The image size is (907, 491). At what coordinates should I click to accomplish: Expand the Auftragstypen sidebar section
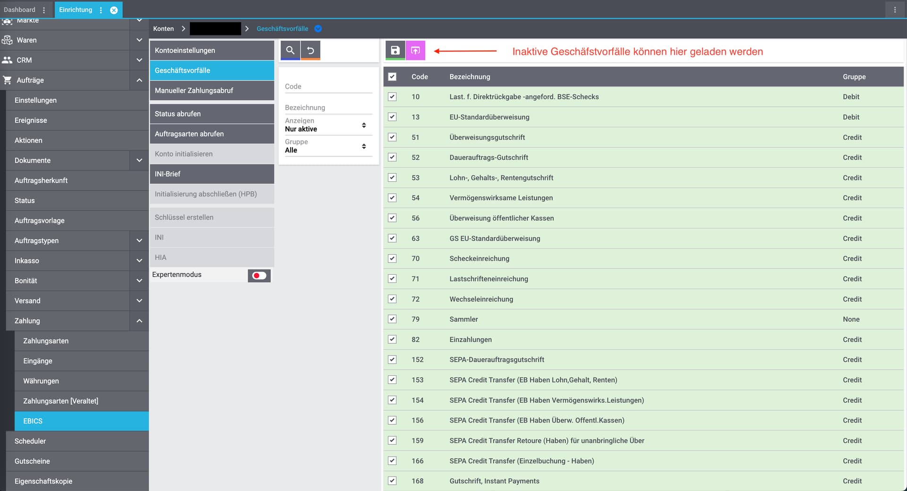[x=139, y=241]
